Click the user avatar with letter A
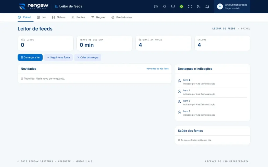 tap(220, 7)
